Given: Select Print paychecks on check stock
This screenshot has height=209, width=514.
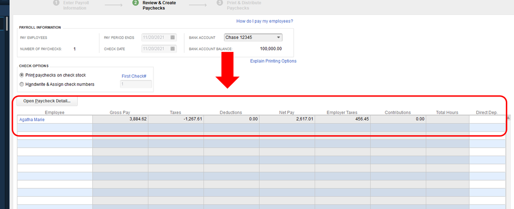Looking at the screenshot, I should click(22, 75).
